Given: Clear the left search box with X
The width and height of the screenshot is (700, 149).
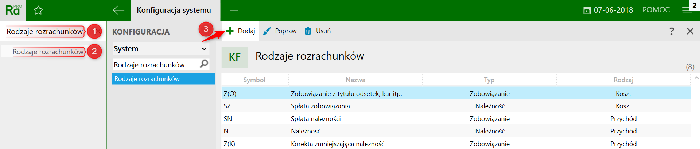Looking at the screenshot, I should 98,32.
